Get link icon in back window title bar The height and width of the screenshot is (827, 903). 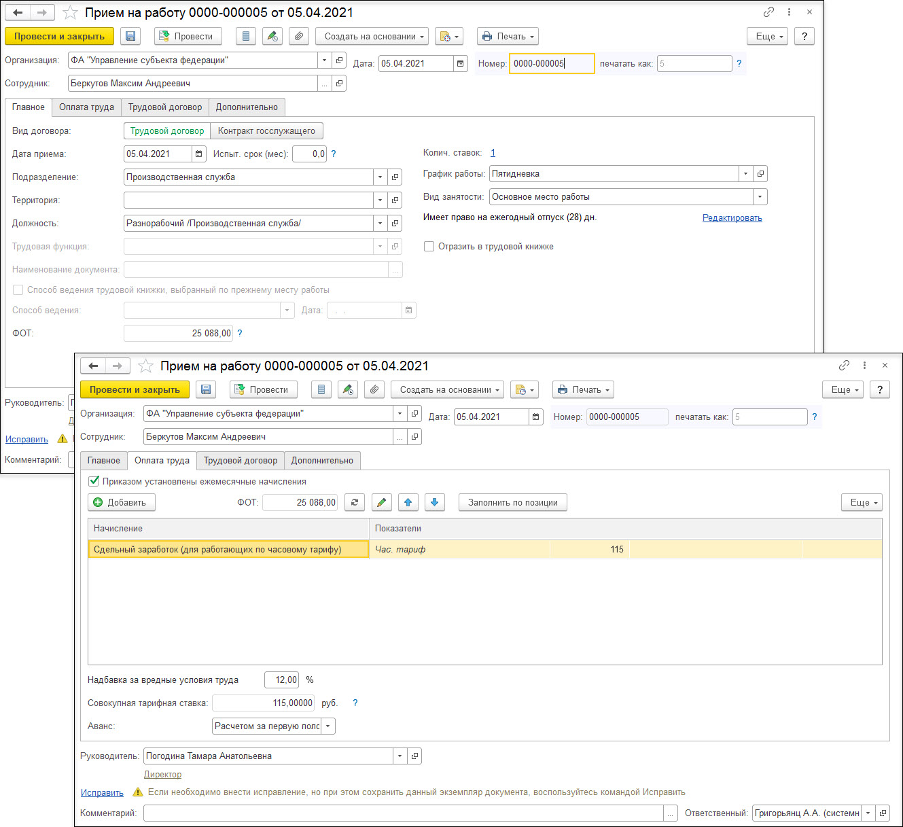tap(768, 12)
